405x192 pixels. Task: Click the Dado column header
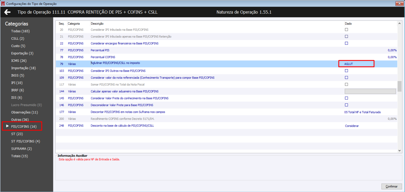coord(348,24)
